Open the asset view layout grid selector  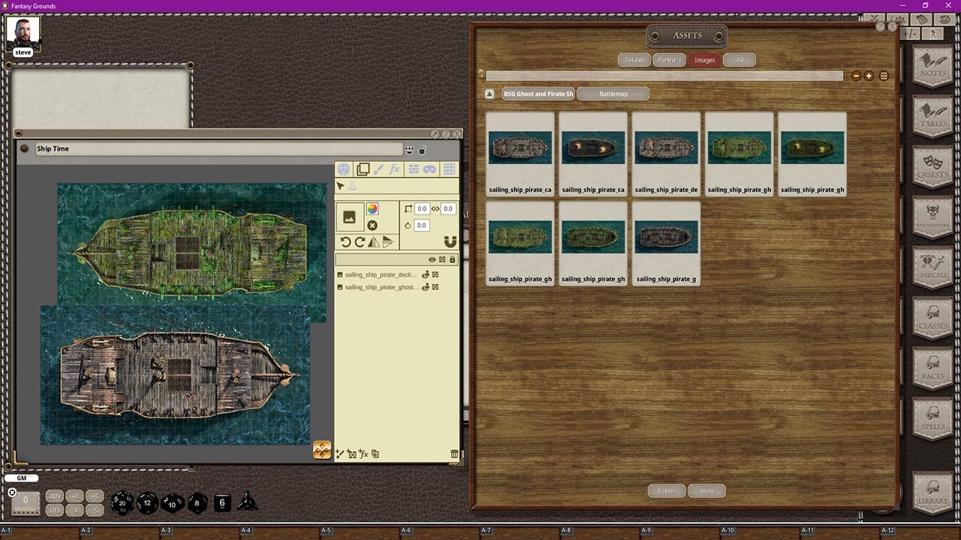[884, 75]
